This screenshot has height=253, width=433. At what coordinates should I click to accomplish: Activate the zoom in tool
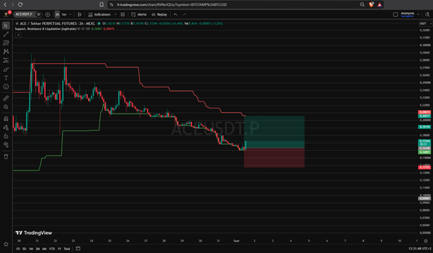click(6, 107)
